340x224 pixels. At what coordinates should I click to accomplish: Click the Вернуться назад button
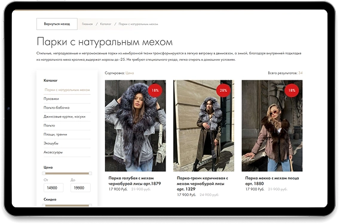57,24
